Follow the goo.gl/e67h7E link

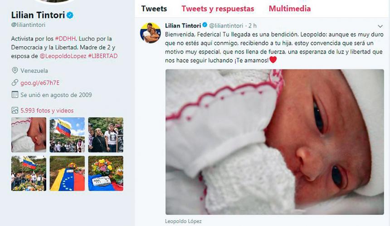tap(40, 83)
